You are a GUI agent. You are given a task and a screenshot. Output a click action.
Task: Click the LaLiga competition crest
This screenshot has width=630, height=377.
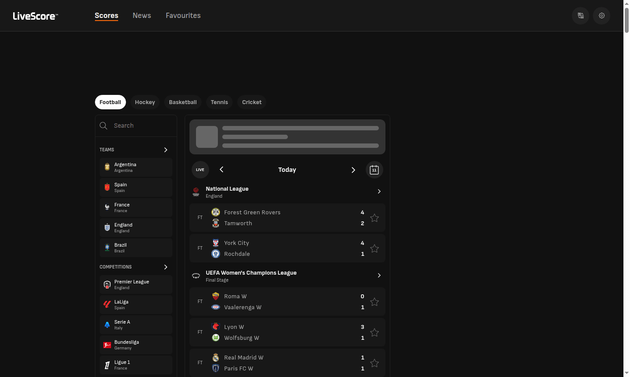(107, 304)
